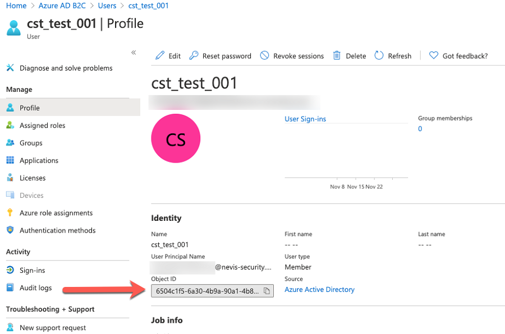The image size is (505, 334).
Task: Click Got feedback? text
Action: 465,55
